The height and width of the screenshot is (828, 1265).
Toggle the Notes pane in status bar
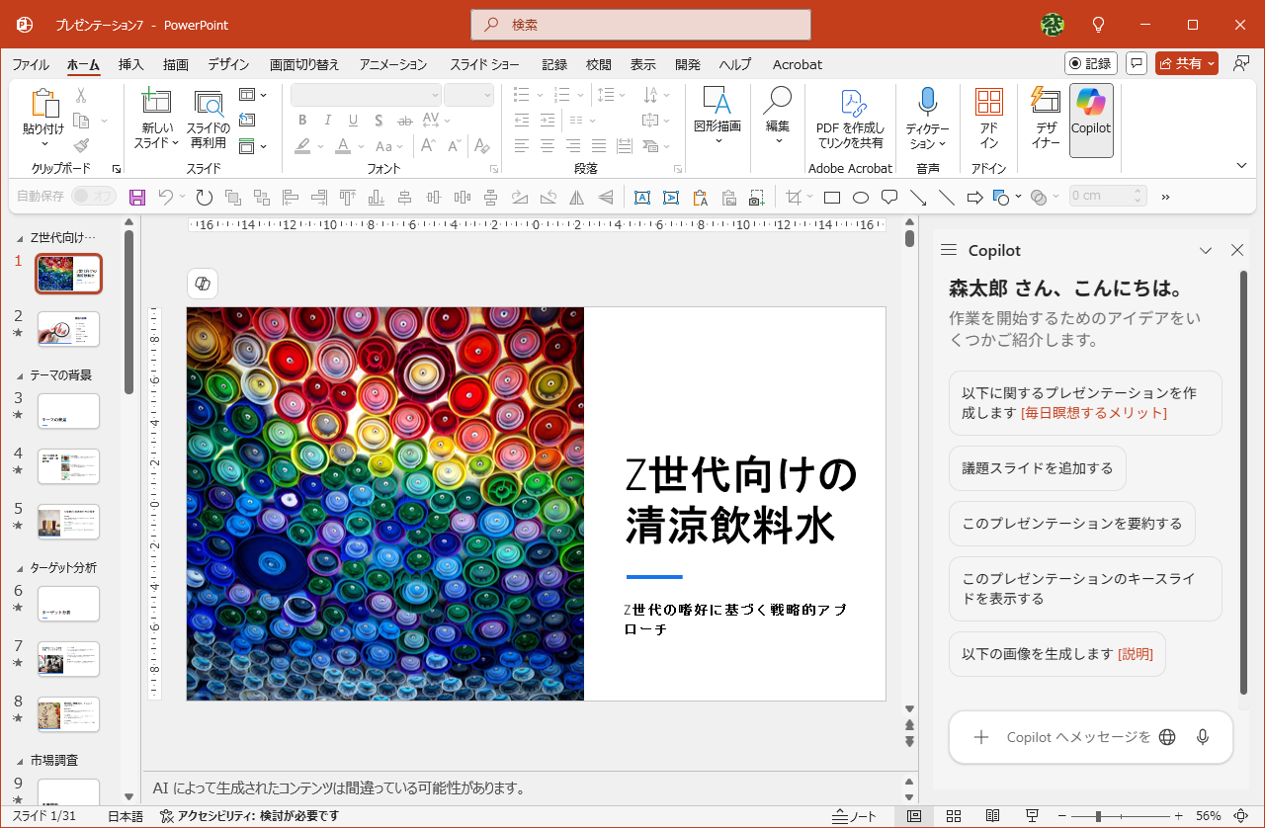855,816
